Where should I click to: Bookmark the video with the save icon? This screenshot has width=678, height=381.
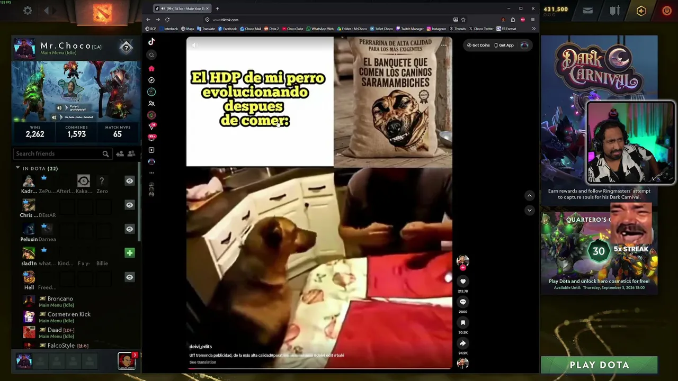click(x=462, y=322)
